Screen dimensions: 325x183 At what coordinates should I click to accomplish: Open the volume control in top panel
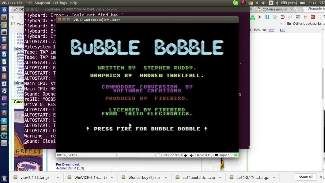point(302,3)
